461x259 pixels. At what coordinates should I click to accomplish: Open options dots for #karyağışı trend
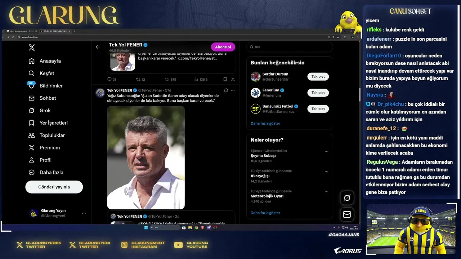tap(326, 172)
